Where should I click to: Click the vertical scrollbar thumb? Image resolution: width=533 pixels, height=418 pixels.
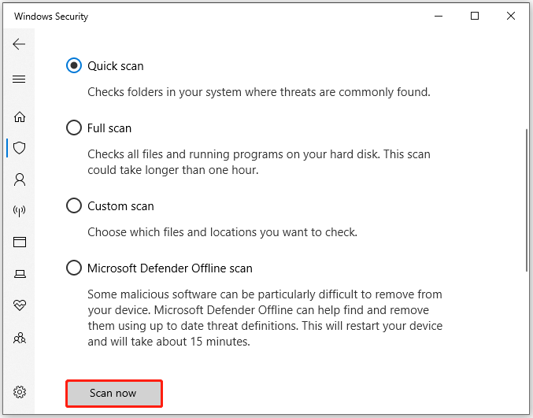coord(527,200)
